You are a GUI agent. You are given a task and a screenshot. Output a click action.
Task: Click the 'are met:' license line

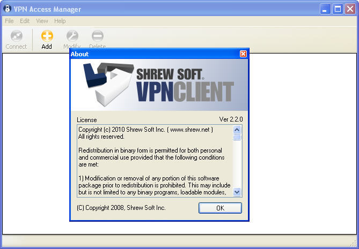pyautogui.click(x=89, y=164)
